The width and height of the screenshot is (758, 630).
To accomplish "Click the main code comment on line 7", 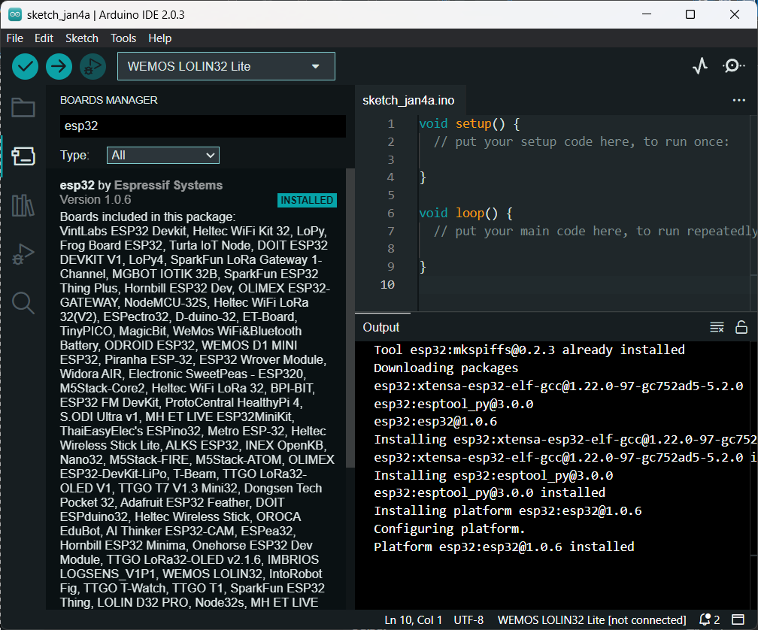I will [596, 231].
